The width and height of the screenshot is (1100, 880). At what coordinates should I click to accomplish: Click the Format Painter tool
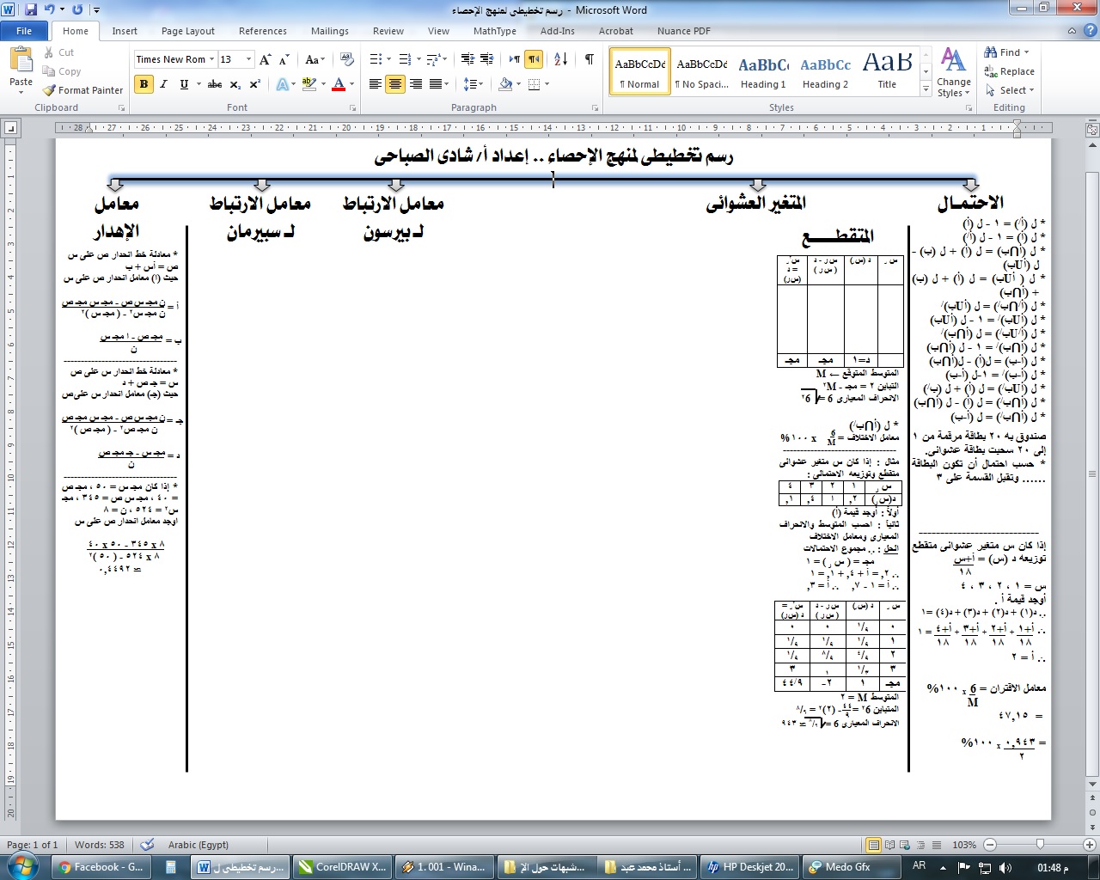click(83, 90)
